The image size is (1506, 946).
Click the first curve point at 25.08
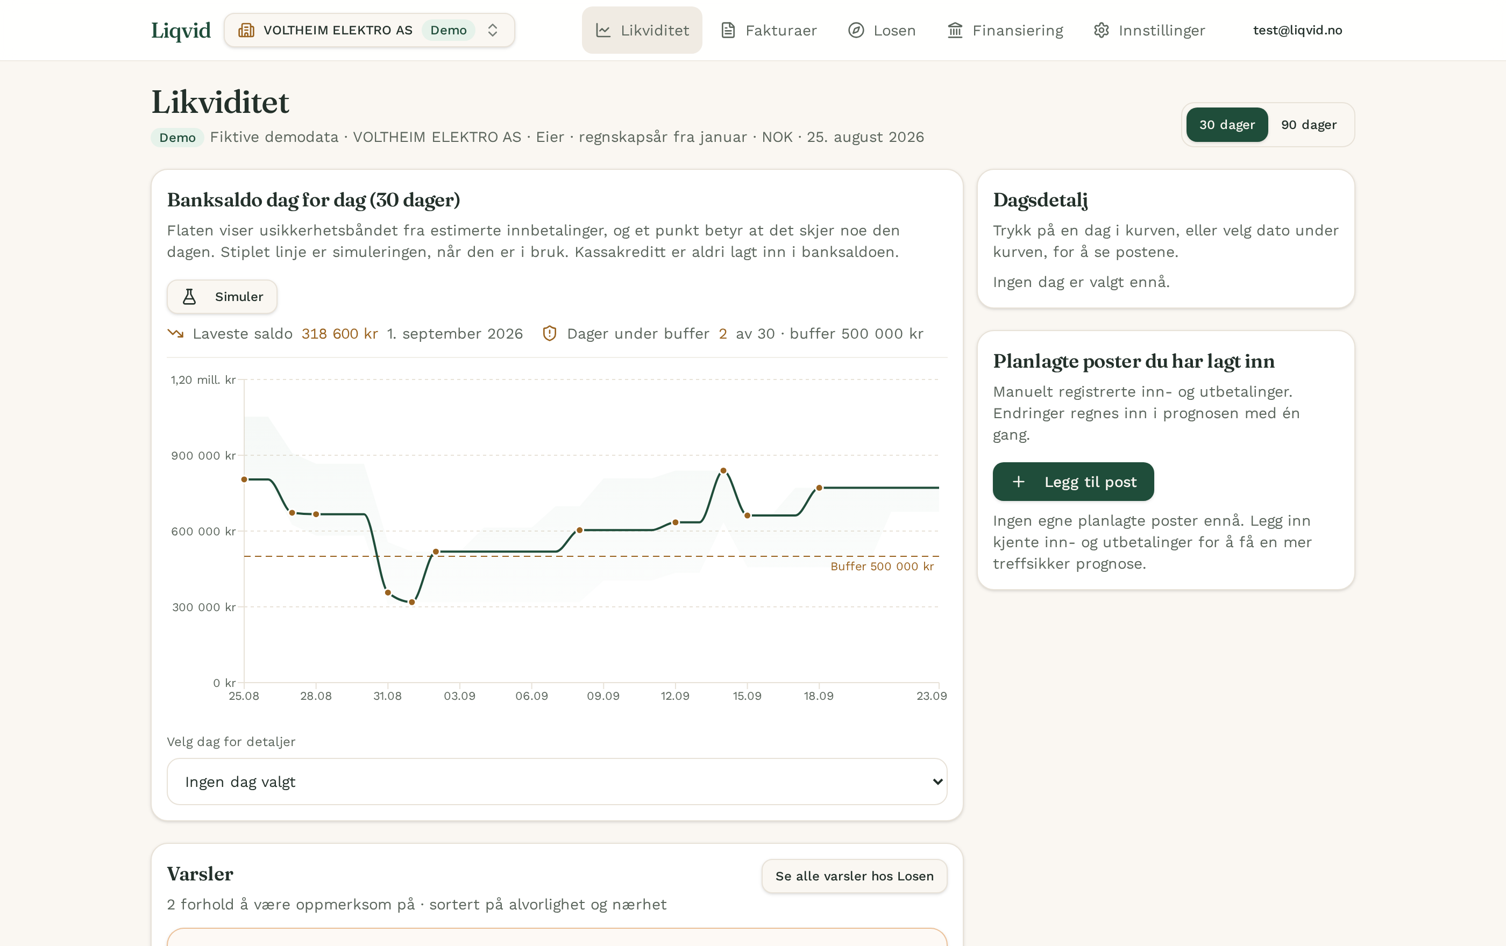pos(245,479)
